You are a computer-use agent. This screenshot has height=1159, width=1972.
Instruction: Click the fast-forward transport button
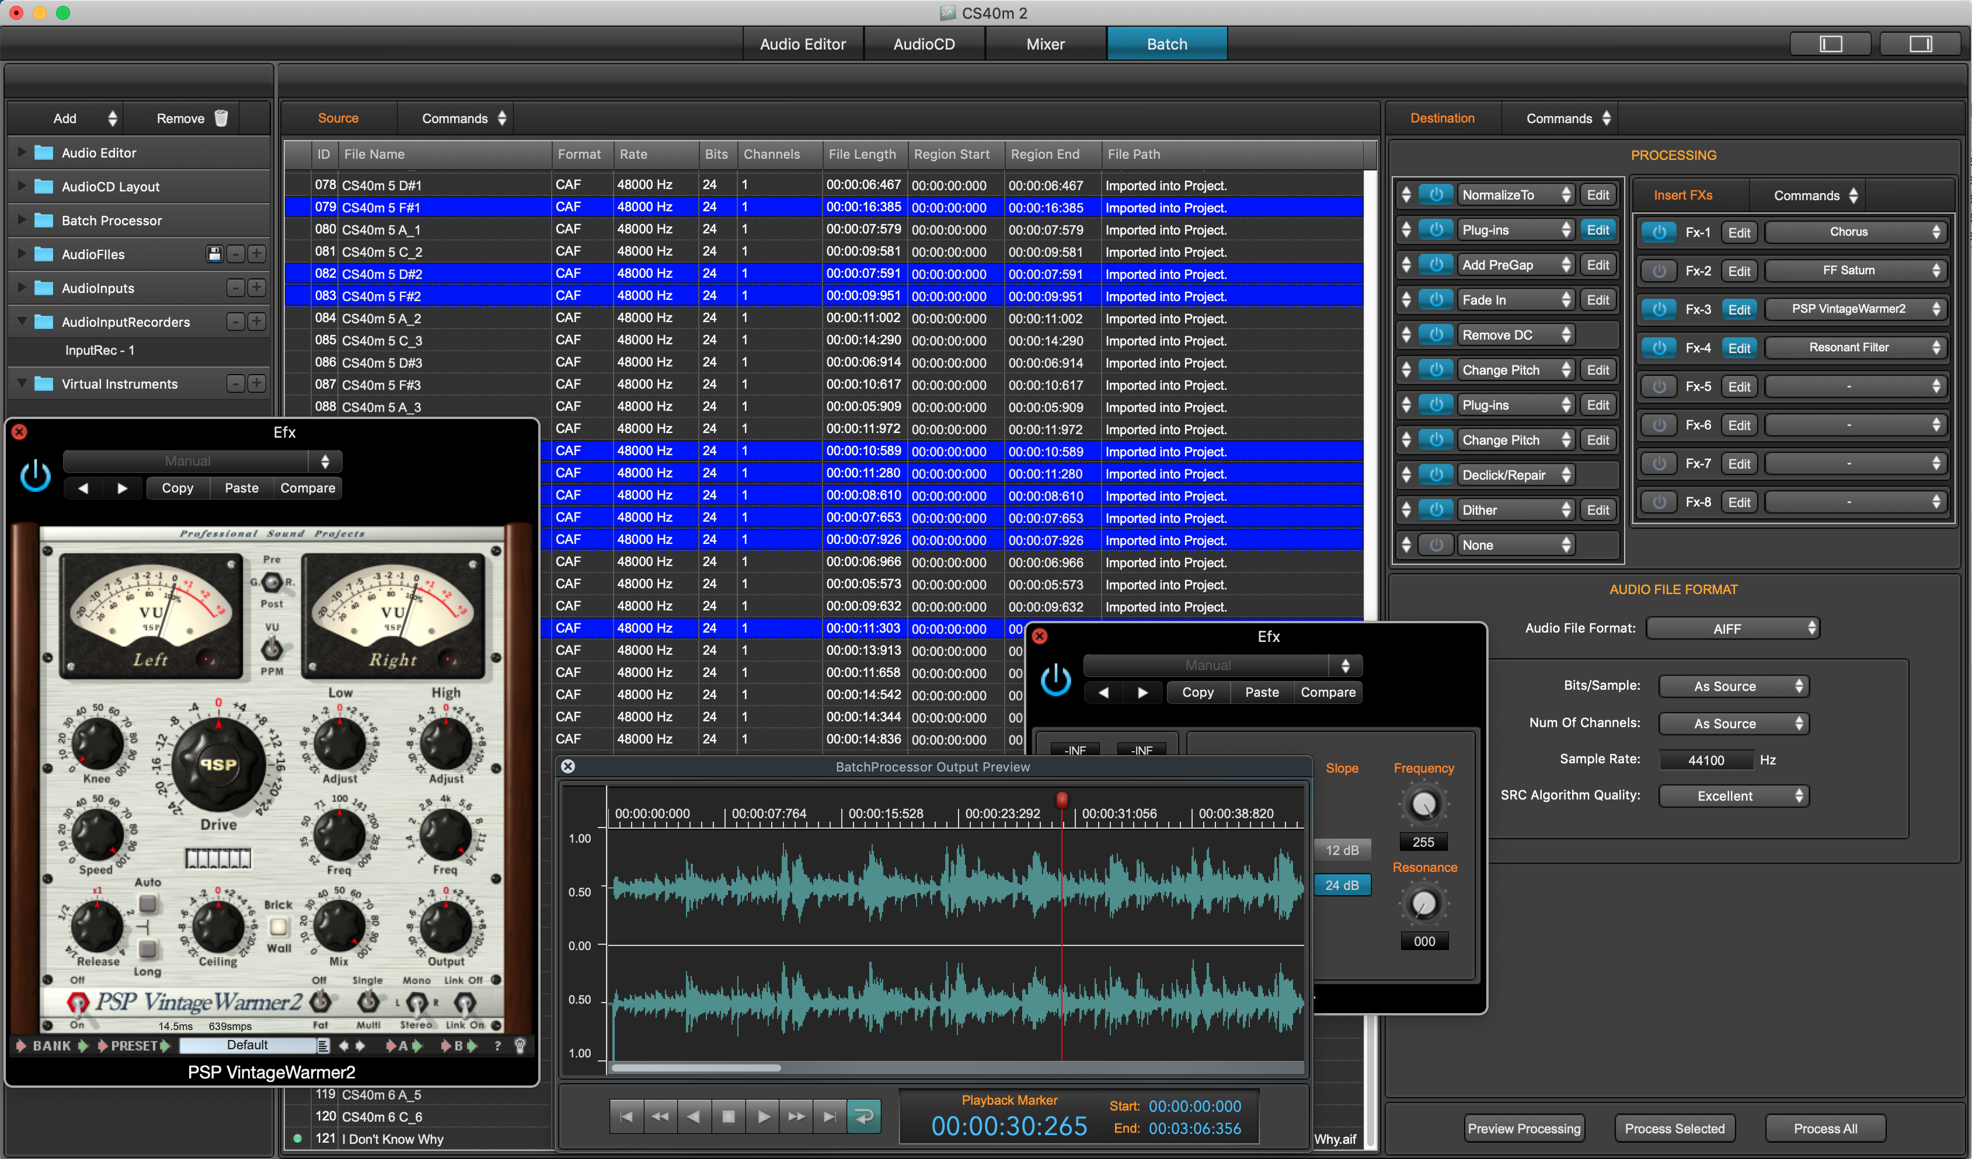(x=796, y=1117)
